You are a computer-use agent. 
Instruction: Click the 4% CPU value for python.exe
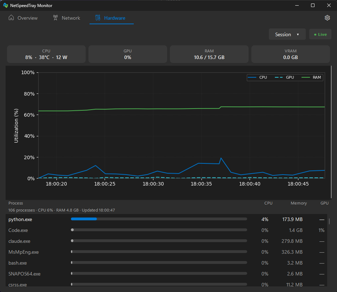[265, 220]
